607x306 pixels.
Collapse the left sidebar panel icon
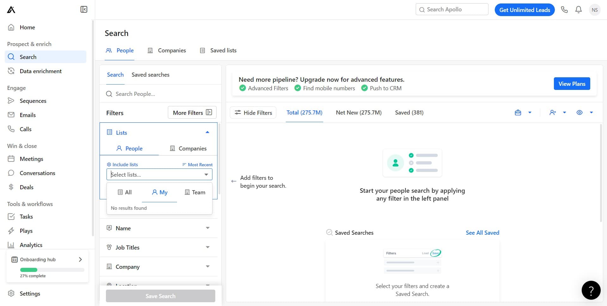click(x=84, y=9)
